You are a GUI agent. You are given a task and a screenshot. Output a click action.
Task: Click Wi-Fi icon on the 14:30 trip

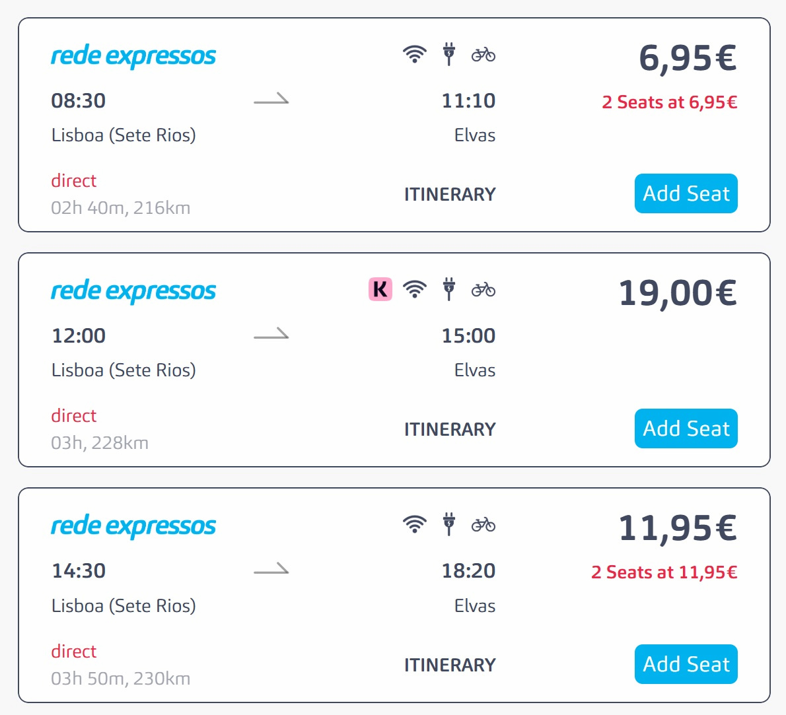click(x=415, y=524)
